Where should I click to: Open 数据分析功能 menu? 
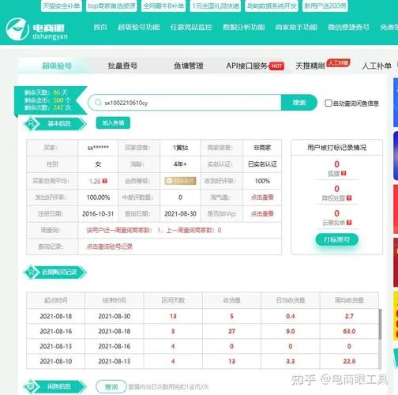coord(244,27)
